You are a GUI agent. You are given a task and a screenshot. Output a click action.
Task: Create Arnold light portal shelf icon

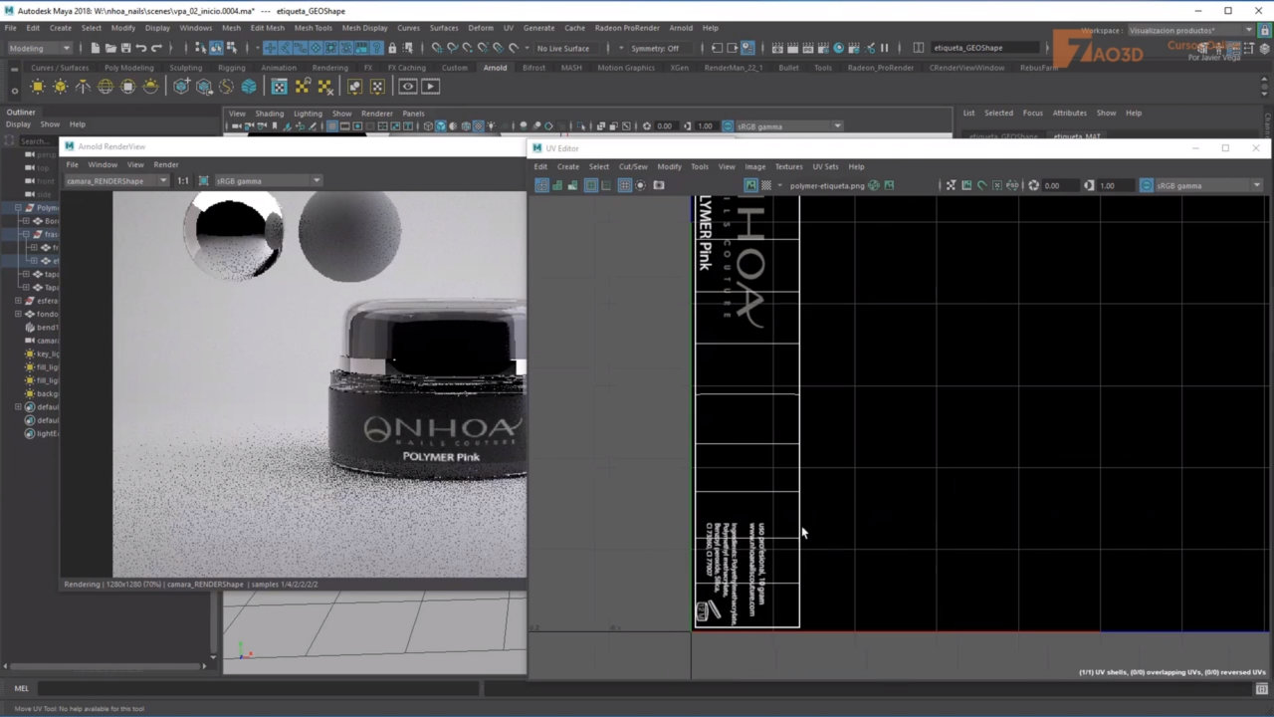127,87
